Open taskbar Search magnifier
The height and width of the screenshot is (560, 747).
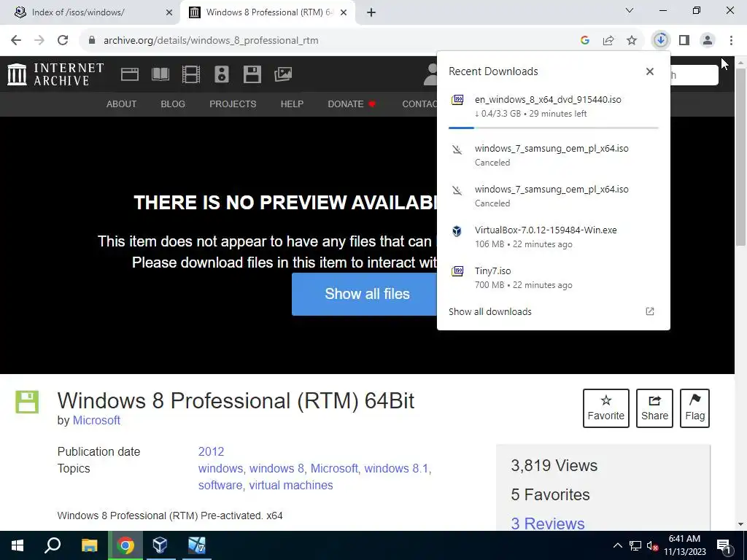[53, 545]
